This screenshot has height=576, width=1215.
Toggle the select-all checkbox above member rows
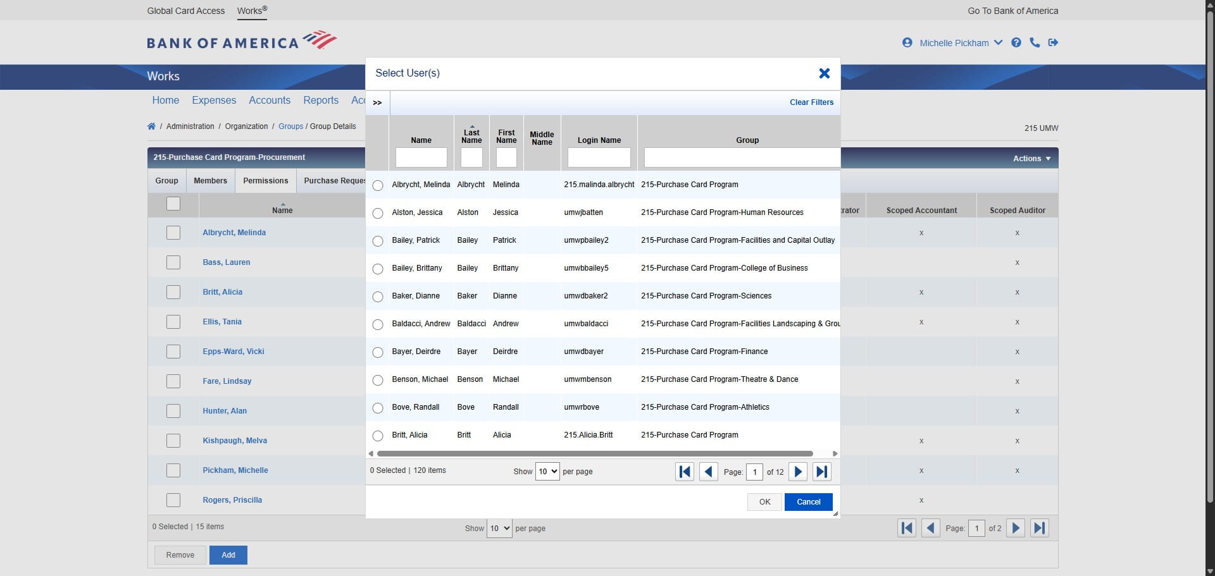tap(173, 204)
